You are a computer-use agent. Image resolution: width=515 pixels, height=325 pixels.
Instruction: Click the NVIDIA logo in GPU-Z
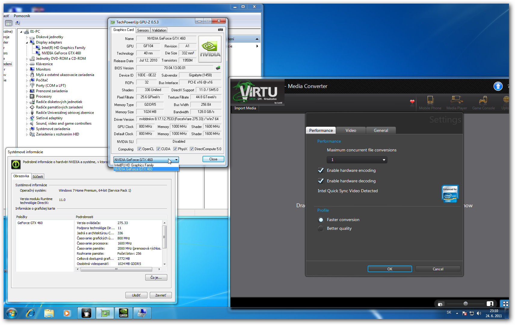click(210, 49)
